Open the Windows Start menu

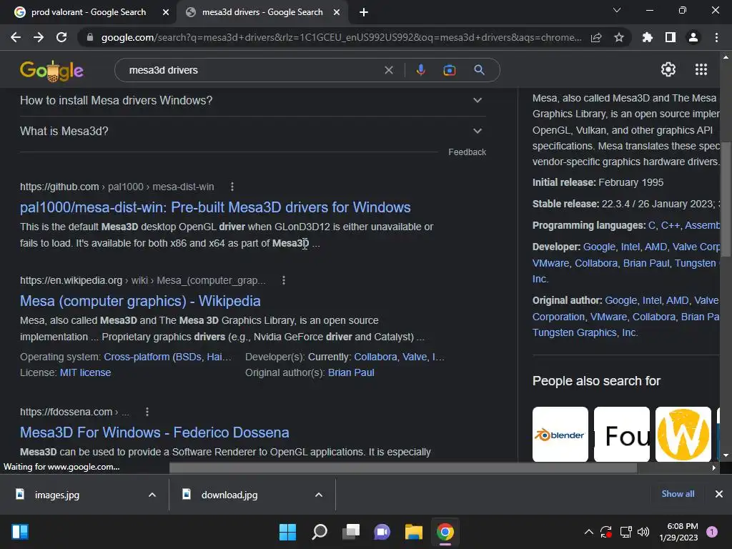click(287, 532)
